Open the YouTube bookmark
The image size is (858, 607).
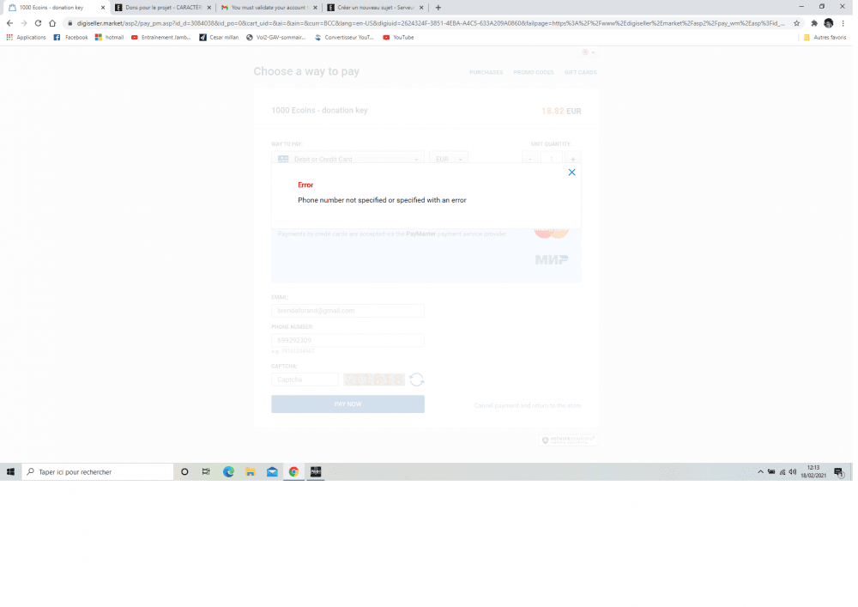click(398, 38)
